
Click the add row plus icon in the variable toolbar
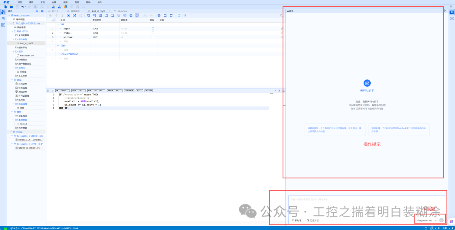(x=50, y=16)
